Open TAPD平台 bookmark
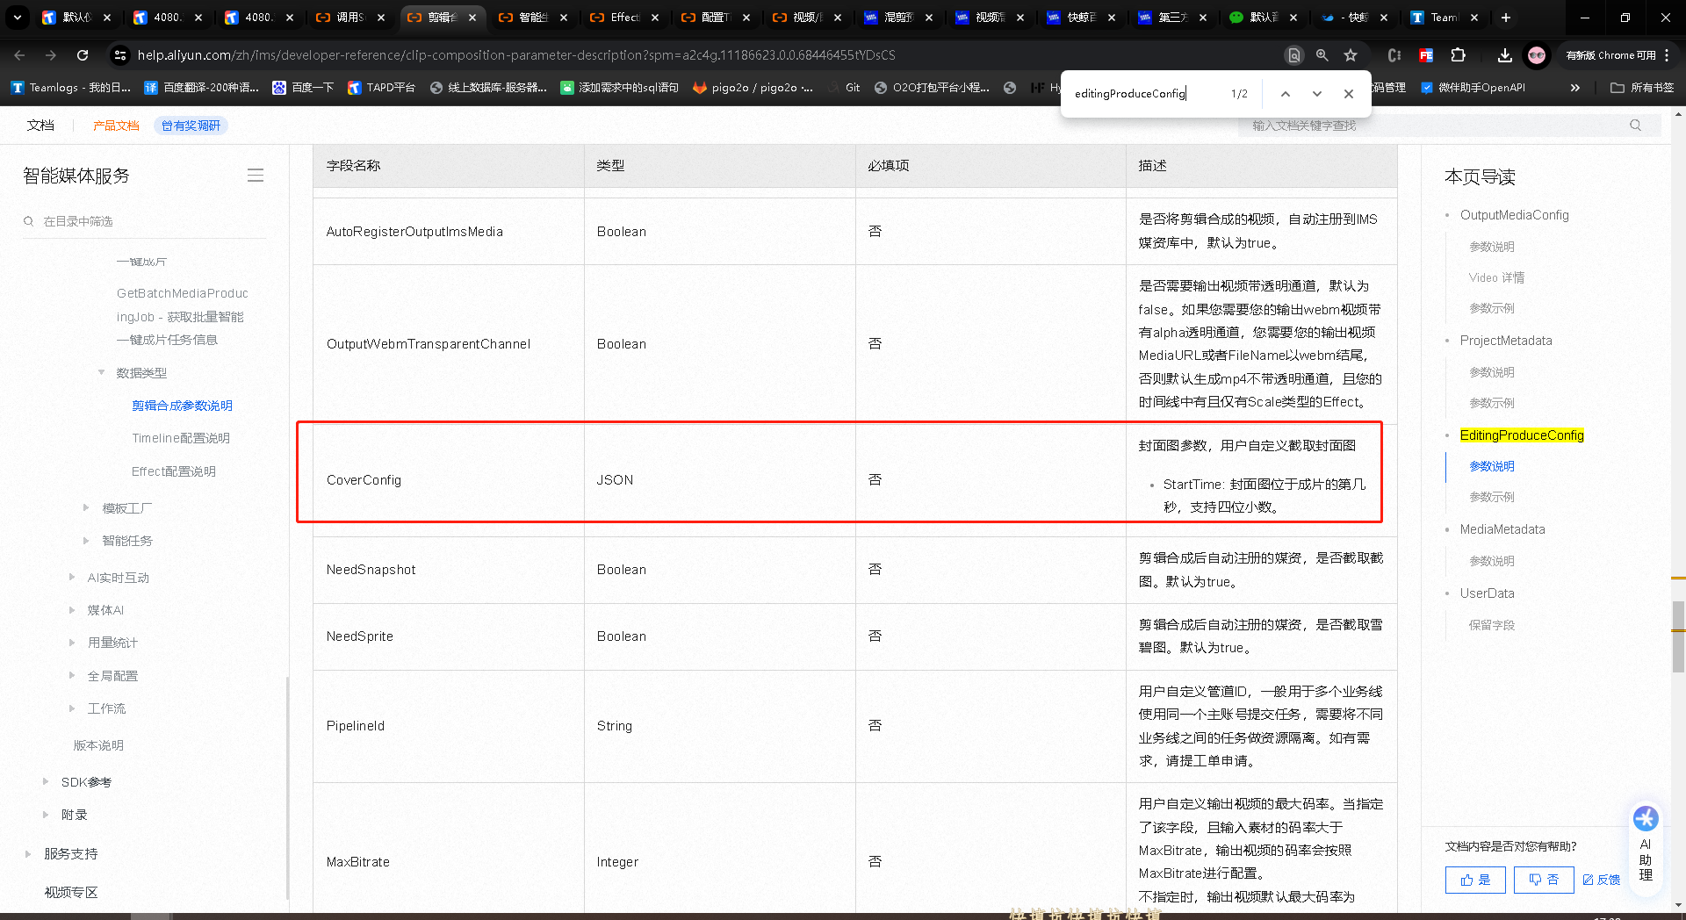1686x920 pixels. coord(381,88)
